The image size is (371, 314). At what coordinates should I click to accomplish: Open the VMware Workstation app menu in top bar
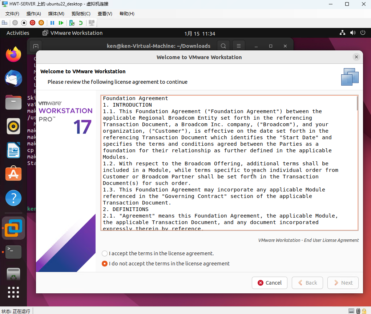pos(72,33)
